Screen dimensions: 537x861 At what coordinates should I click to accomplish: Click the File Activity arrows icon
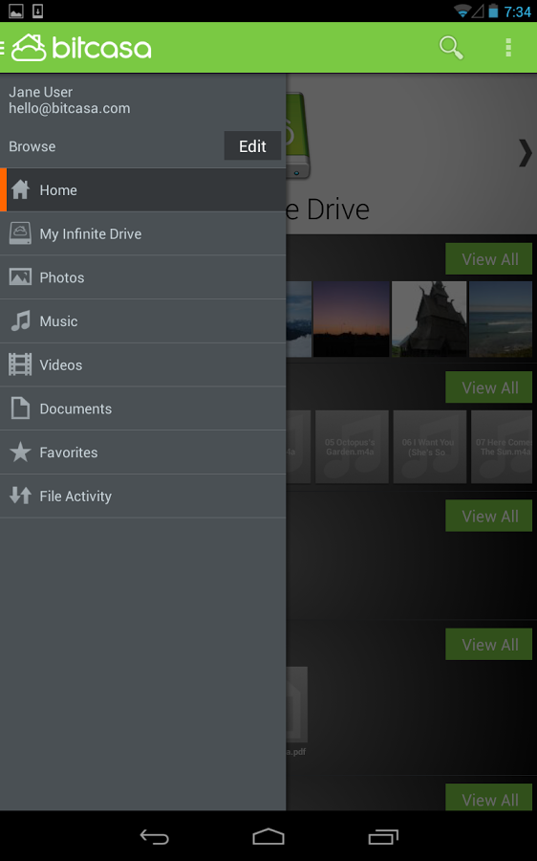pyautogui.click(x=20, y=496)
